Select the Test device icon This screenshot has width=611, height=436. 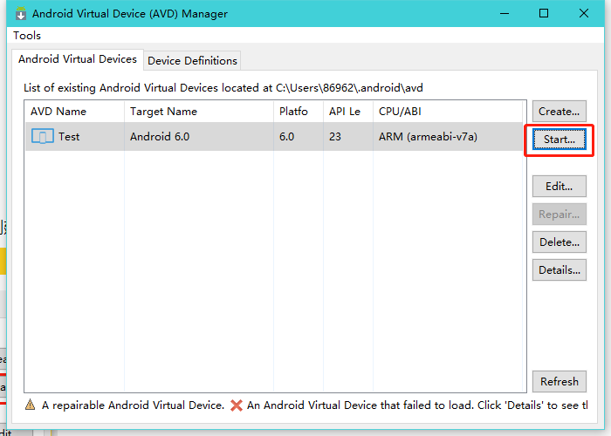point(42,136)
